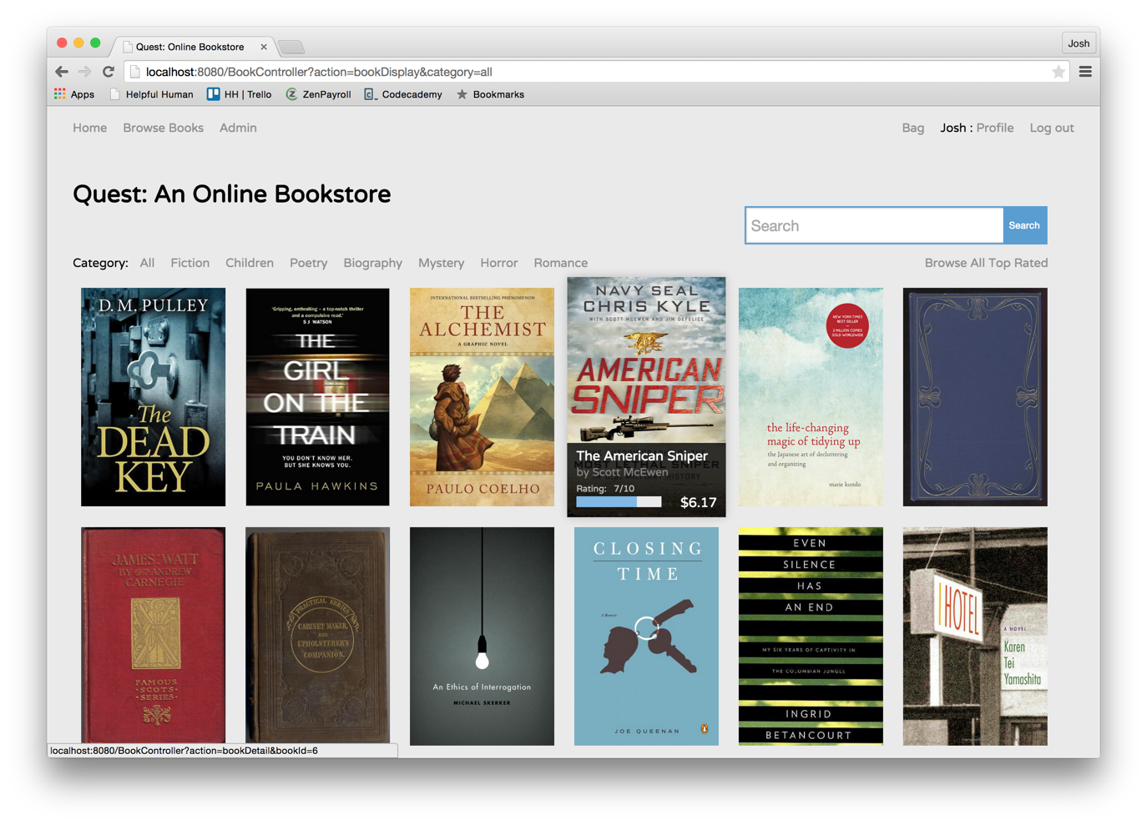Filter by the Mystery category

(442, 263)
